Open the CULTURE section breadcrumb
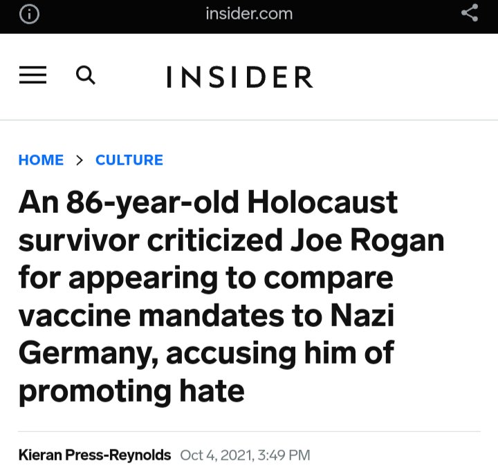 (x=129, y=160)
